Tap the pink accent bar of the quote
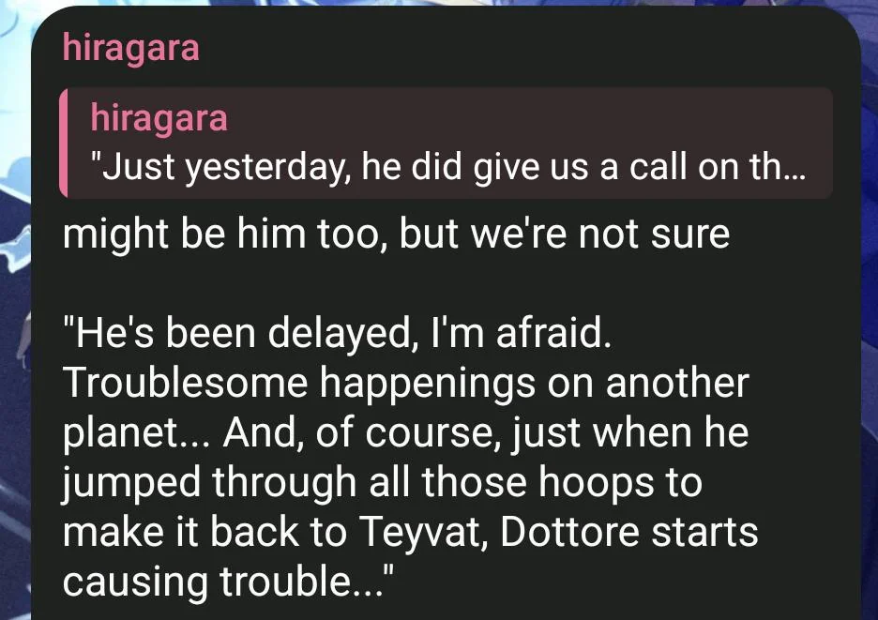 [x=63, y=143]
